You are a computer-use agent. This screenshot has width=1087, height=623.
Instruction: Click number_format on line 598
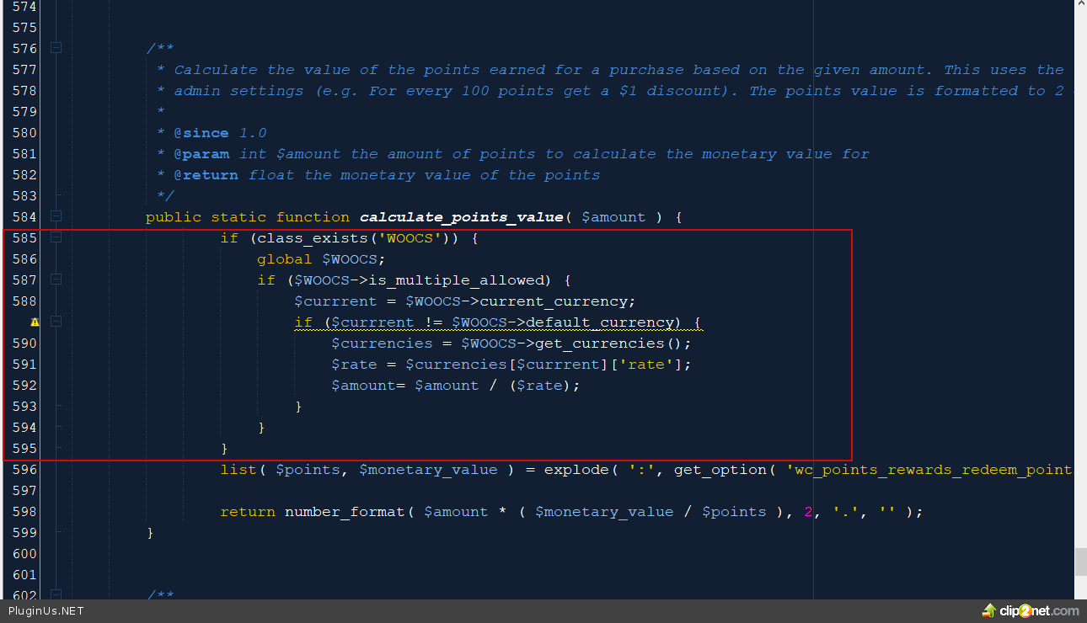(345, 512)
